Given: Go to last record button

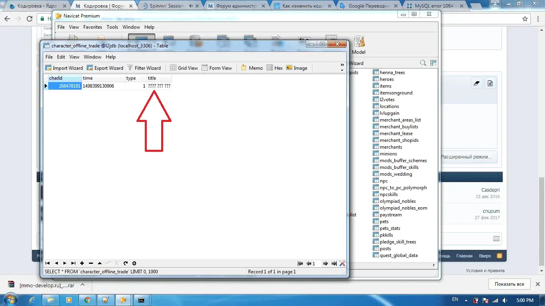Looking at the screenshot, I should pos(73,263).
